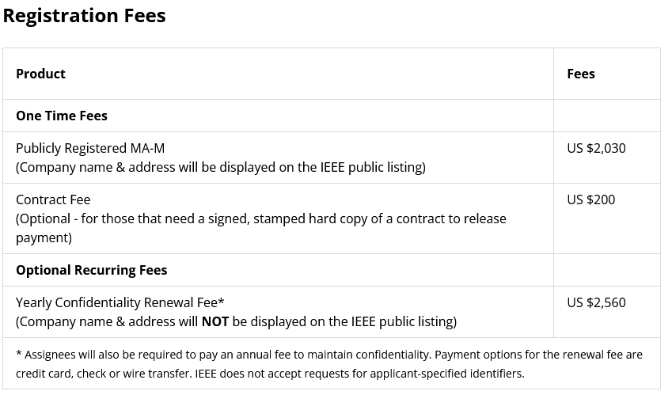672x395 pixels.
Task: Click the Product column header
Action: (x=40, y=74)
